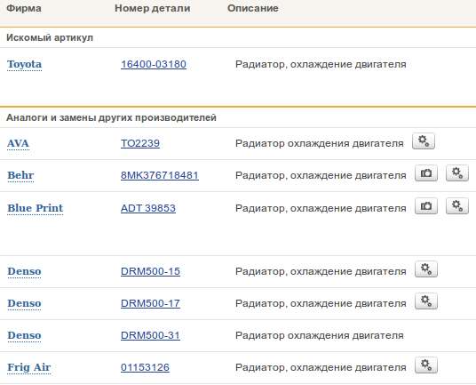The width and height of the screenshot is (476, 385).
Task: Open the Toyota brand link
Action: pos(24,64)
